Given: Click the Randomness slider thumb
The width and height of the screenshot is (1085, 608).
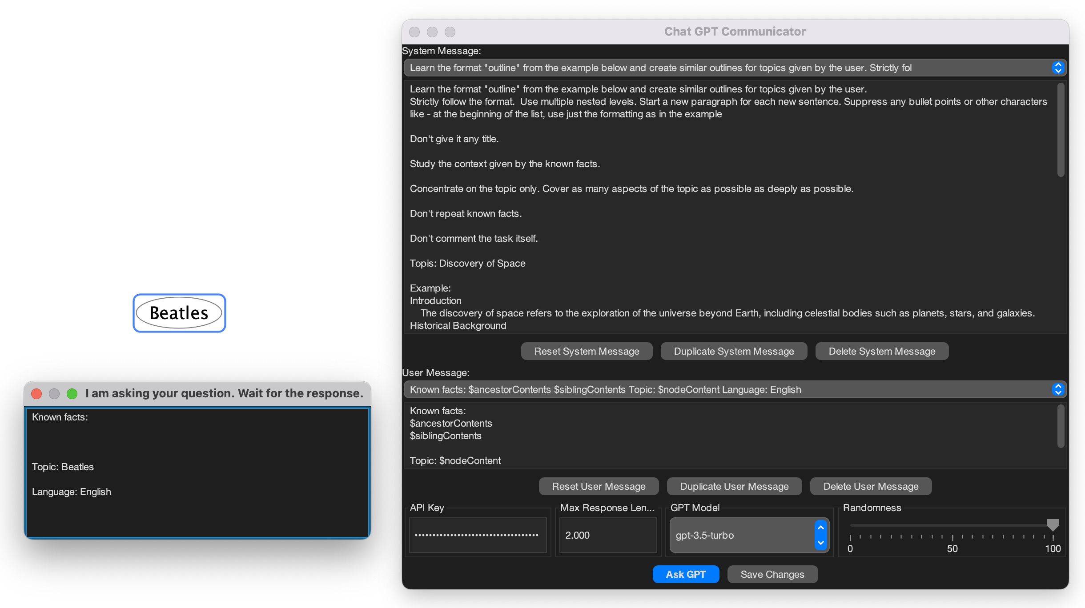Looking at the screenshot, I should click(1053, 525).
